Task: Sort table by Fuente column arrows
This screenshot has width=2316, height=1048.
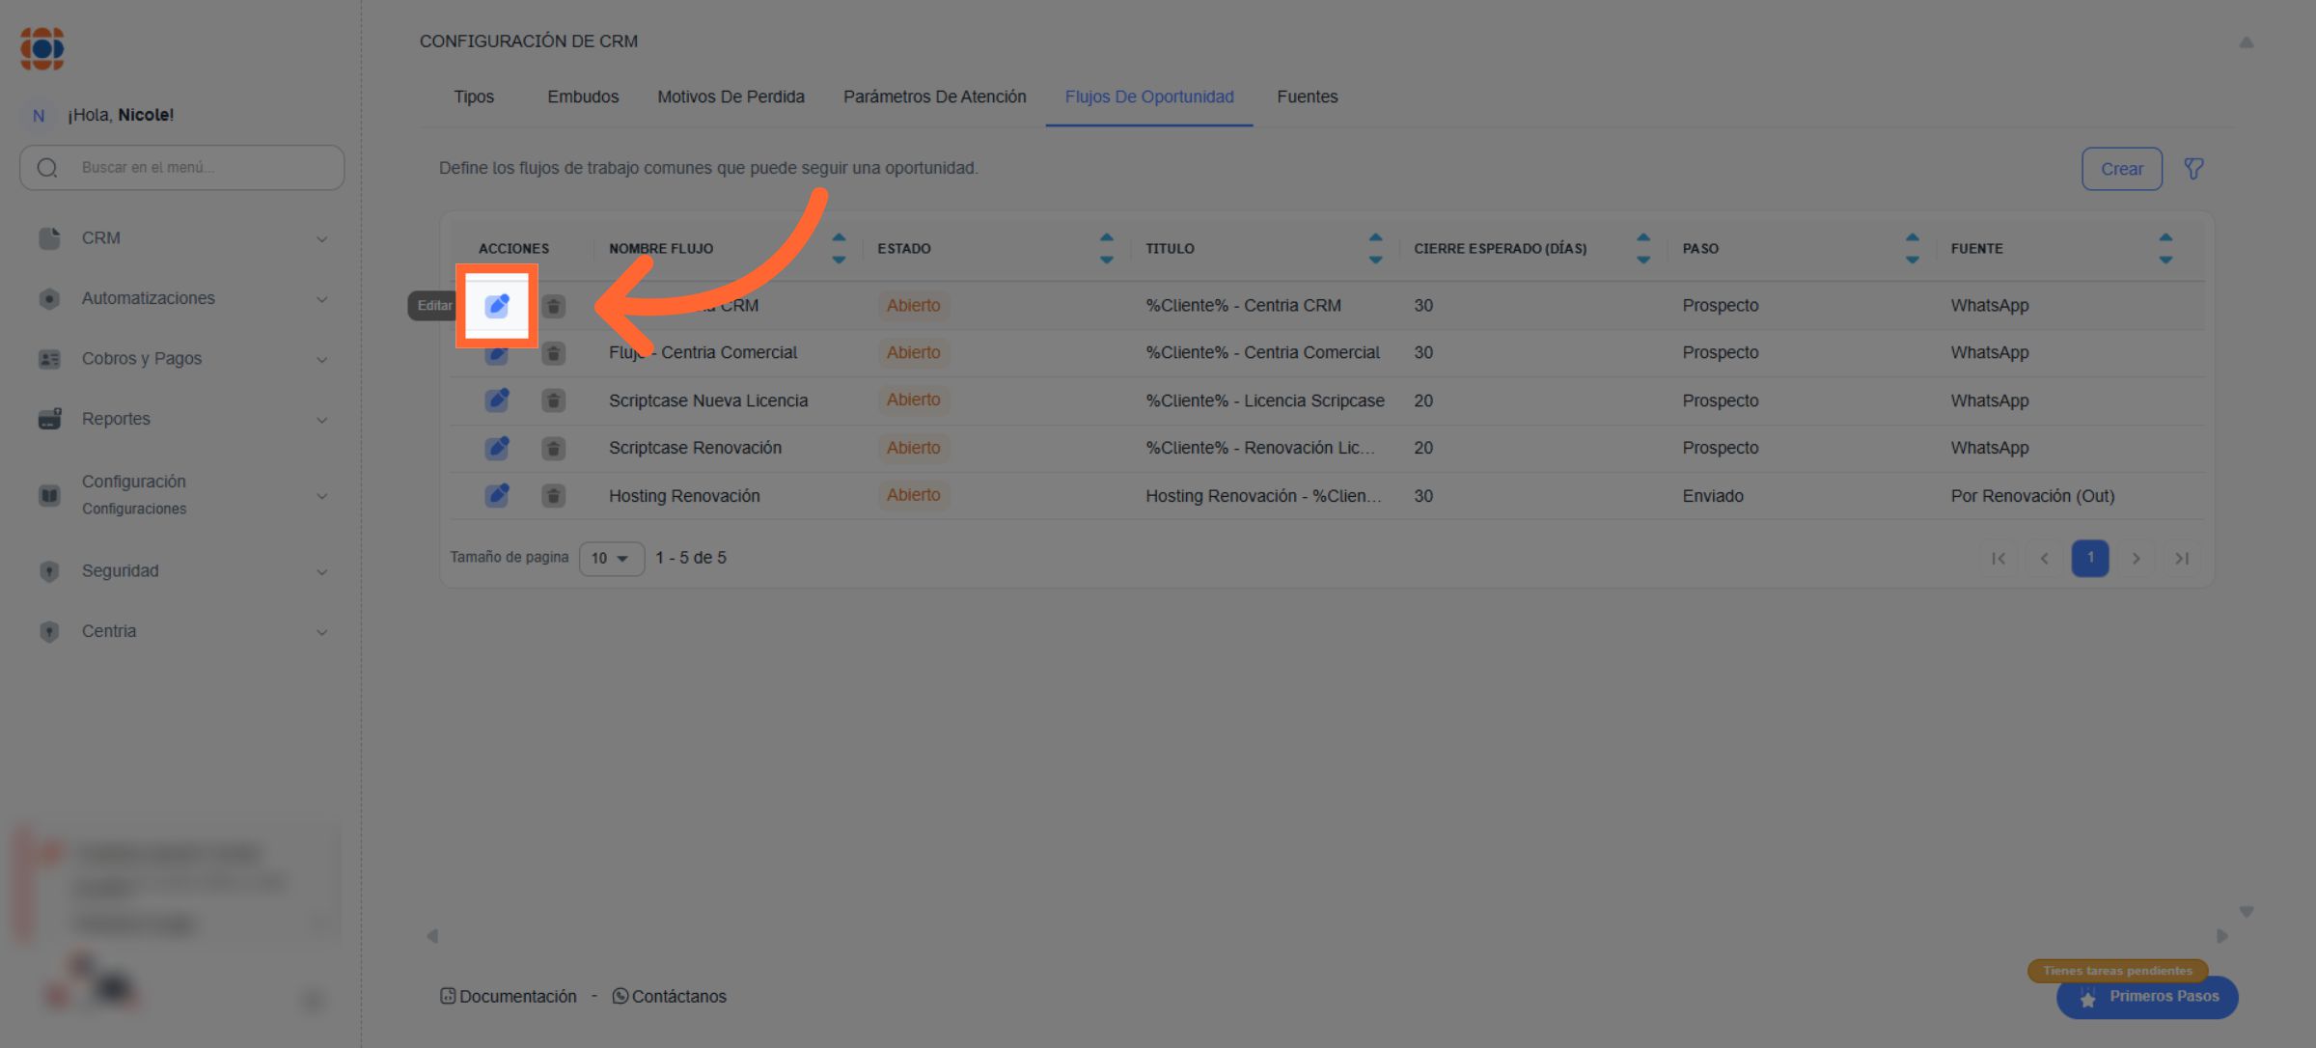Action: (2164, 248)
